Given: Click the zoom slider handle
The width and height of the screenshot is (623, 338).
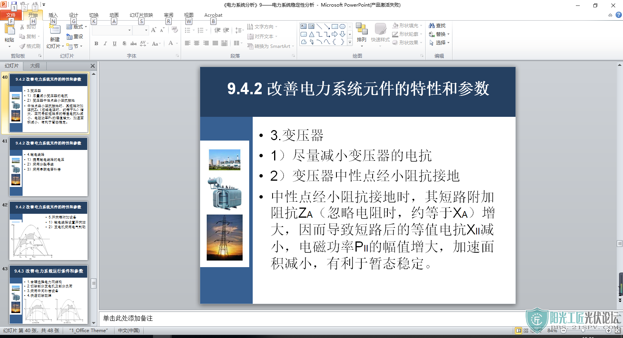Looking at the screenshot, I should tap(583, 331).
